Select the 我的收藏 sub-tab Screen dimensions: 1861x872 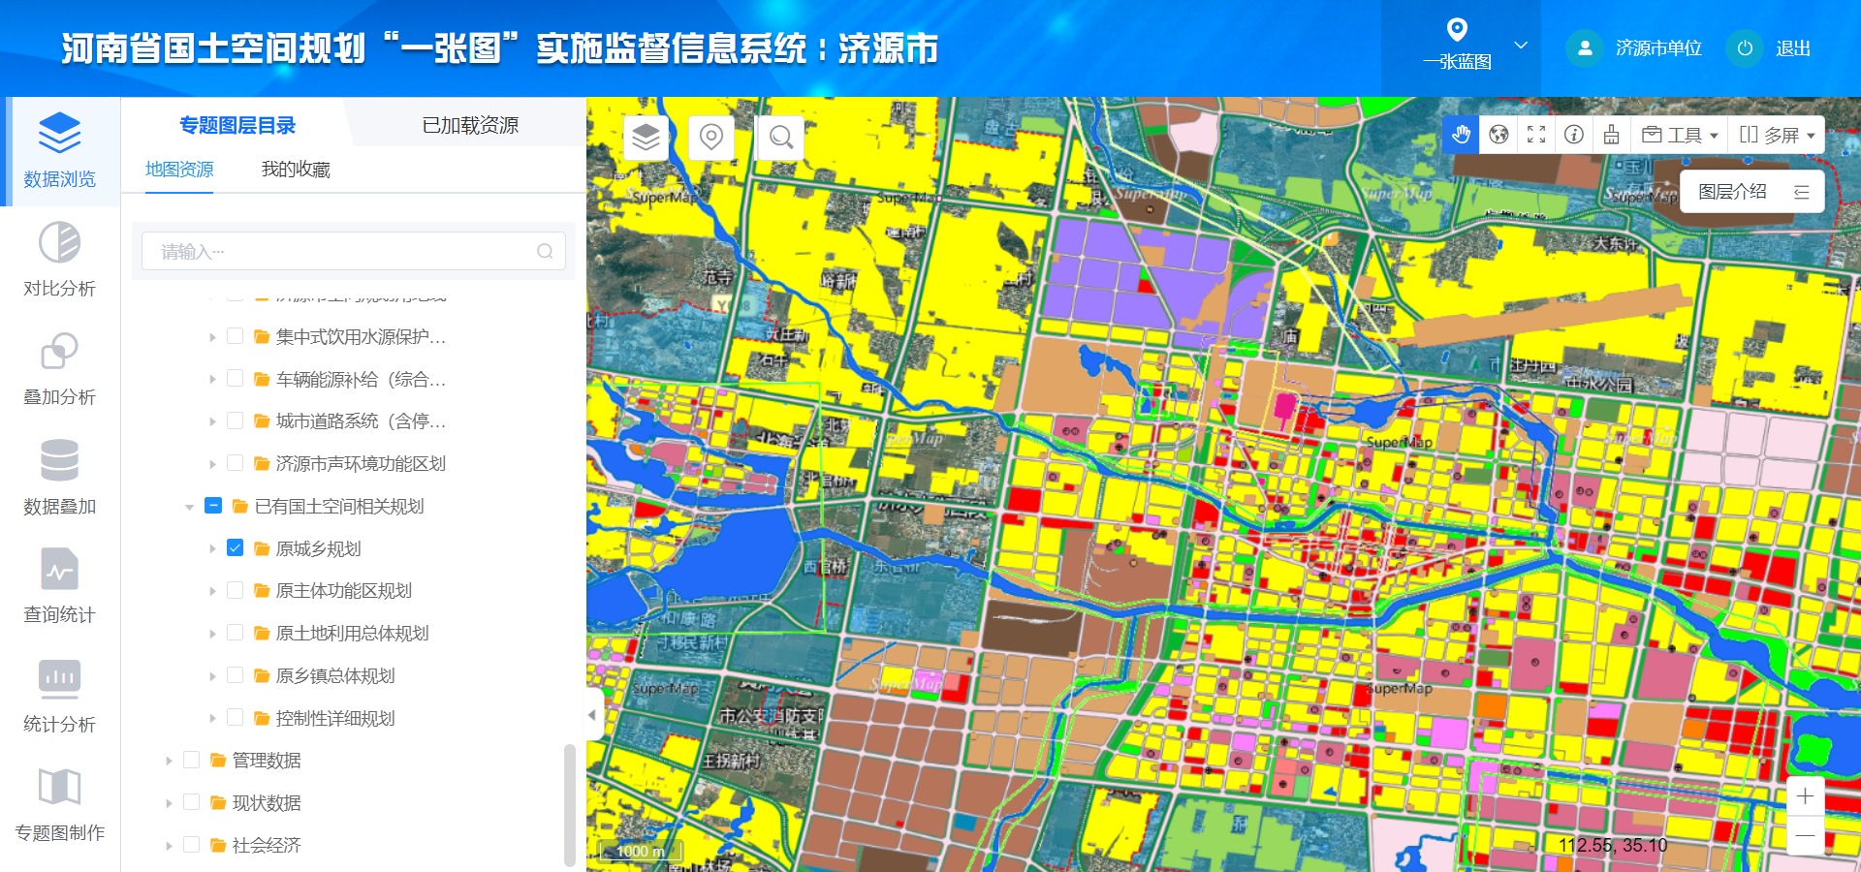pyautogui.click(x=296, y=170)
